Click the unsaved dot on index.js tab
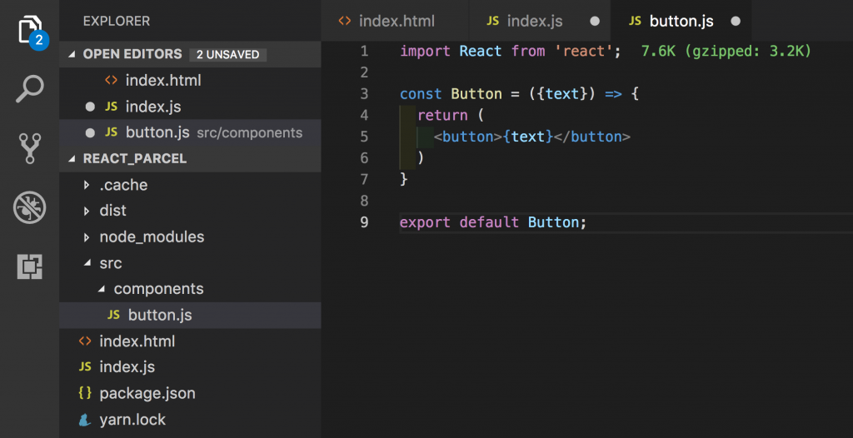This screenshot has width=853, height=438. [x=594, y=21]
